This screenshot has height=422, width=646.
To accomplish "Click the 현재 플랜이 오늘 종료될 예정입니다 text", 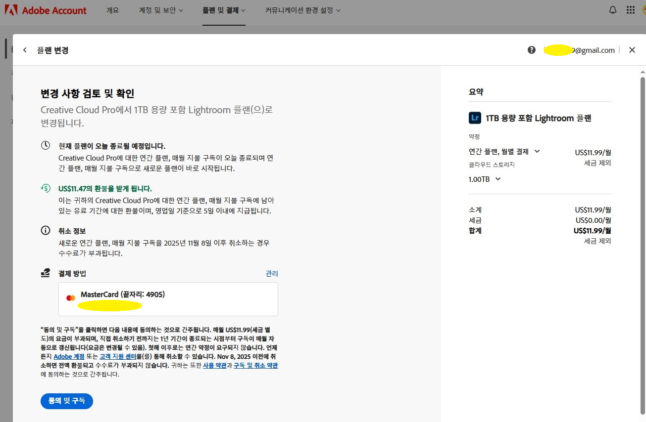I will click(112, 146).
